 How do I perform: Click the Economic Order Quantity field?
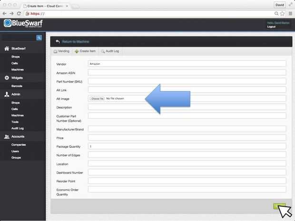point(187,189)
